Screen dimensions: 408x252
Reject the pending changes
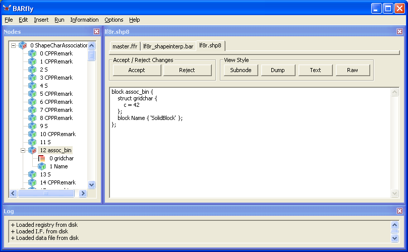(x=187, y=70)
